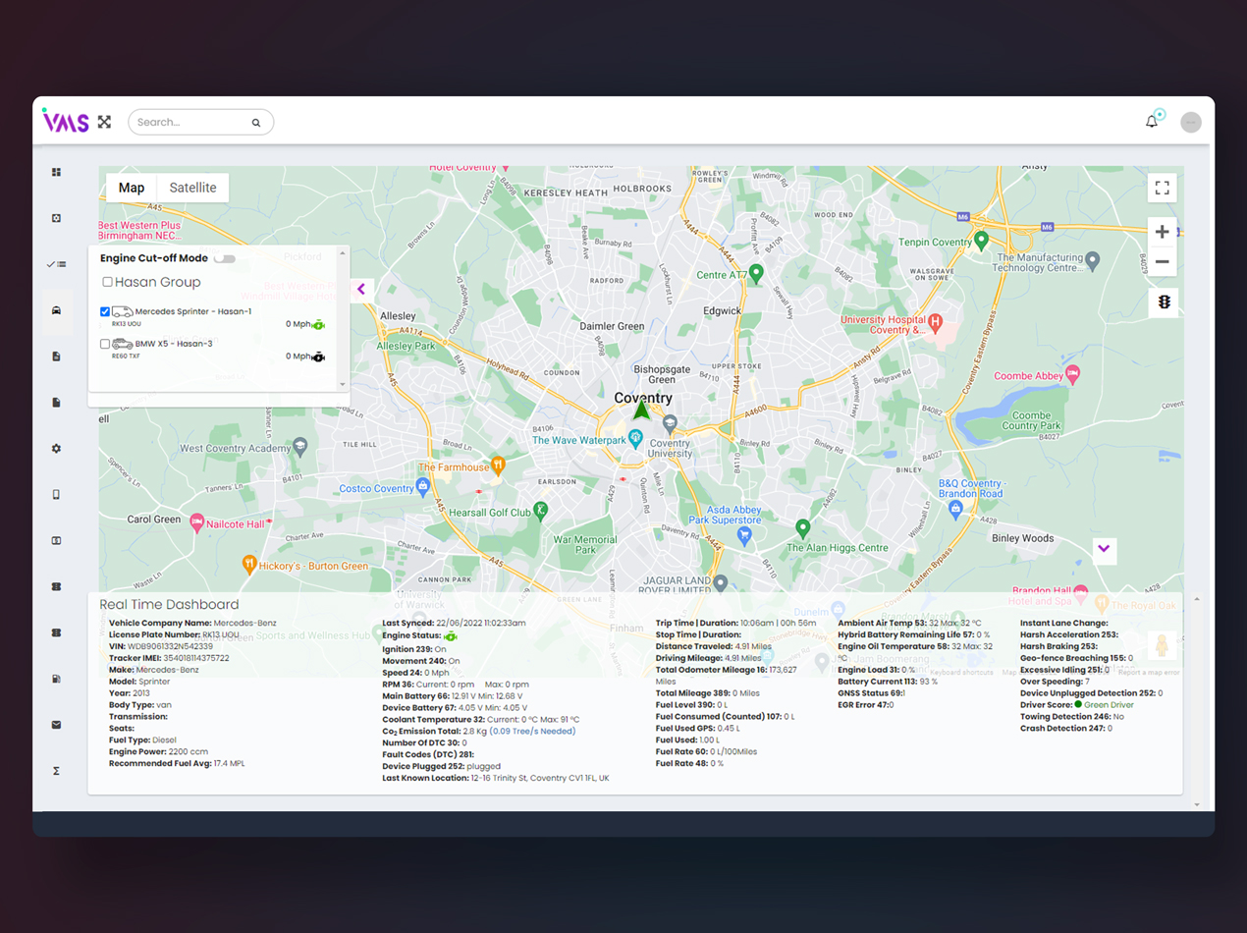This screenshot has width=1247, height=933.
Task: Click the "Green Driver" score text
Action: click(x=1109, y=705)
